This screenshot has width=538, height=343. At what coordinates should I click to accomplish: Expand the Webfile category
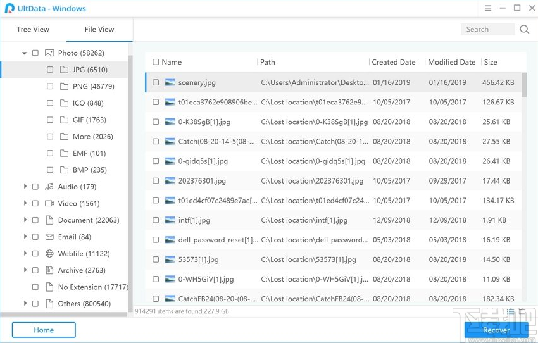(x=25, y=253)
